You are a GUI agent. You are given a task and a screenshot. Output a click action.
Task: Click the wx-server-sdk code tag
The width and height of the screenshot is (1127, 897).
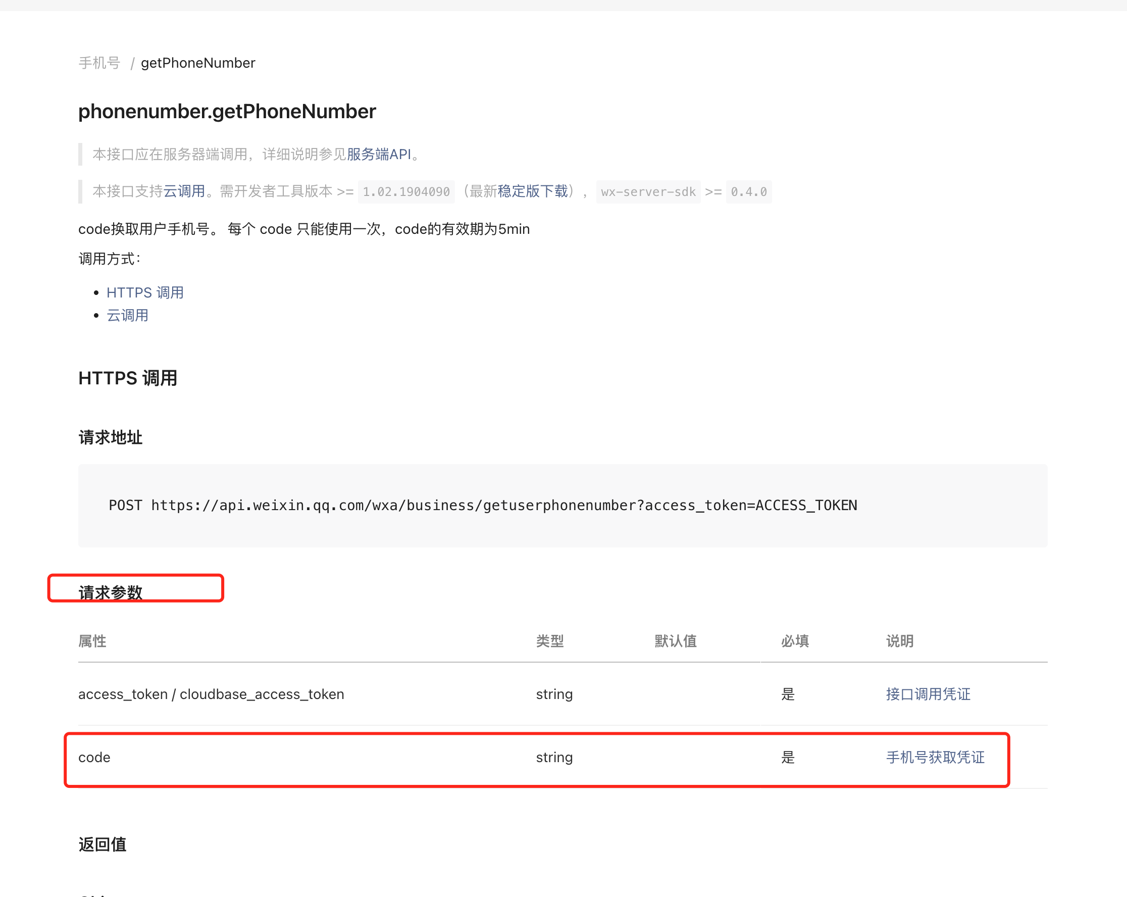click(x=648, y=192)
